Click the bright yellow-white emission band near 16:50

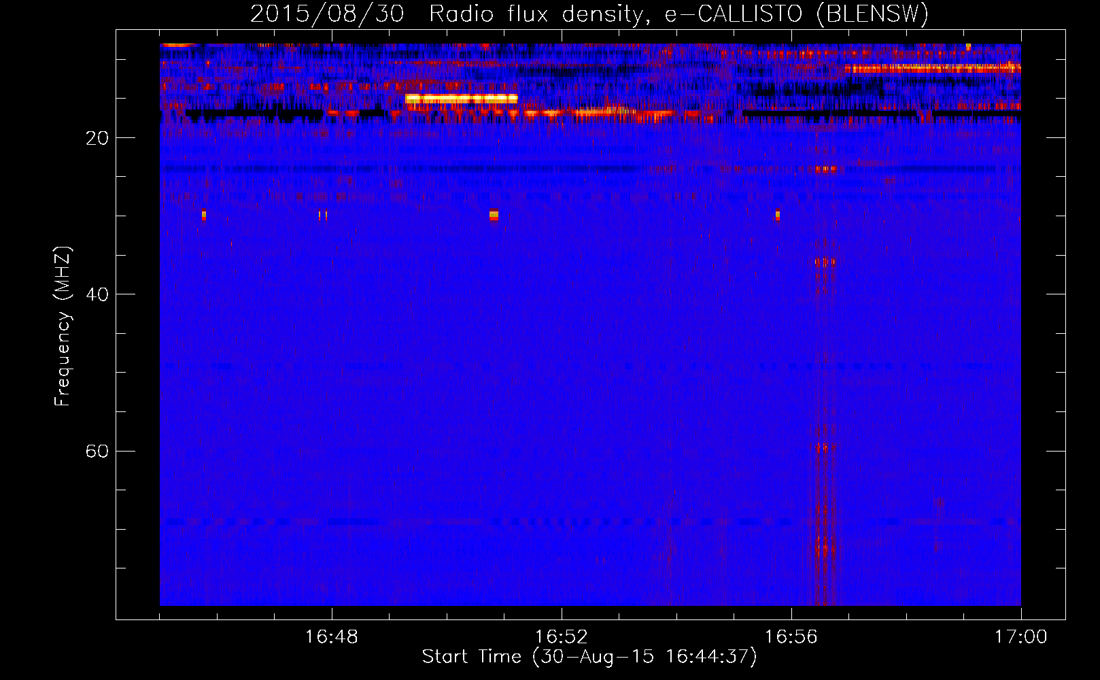pos(462,99)
